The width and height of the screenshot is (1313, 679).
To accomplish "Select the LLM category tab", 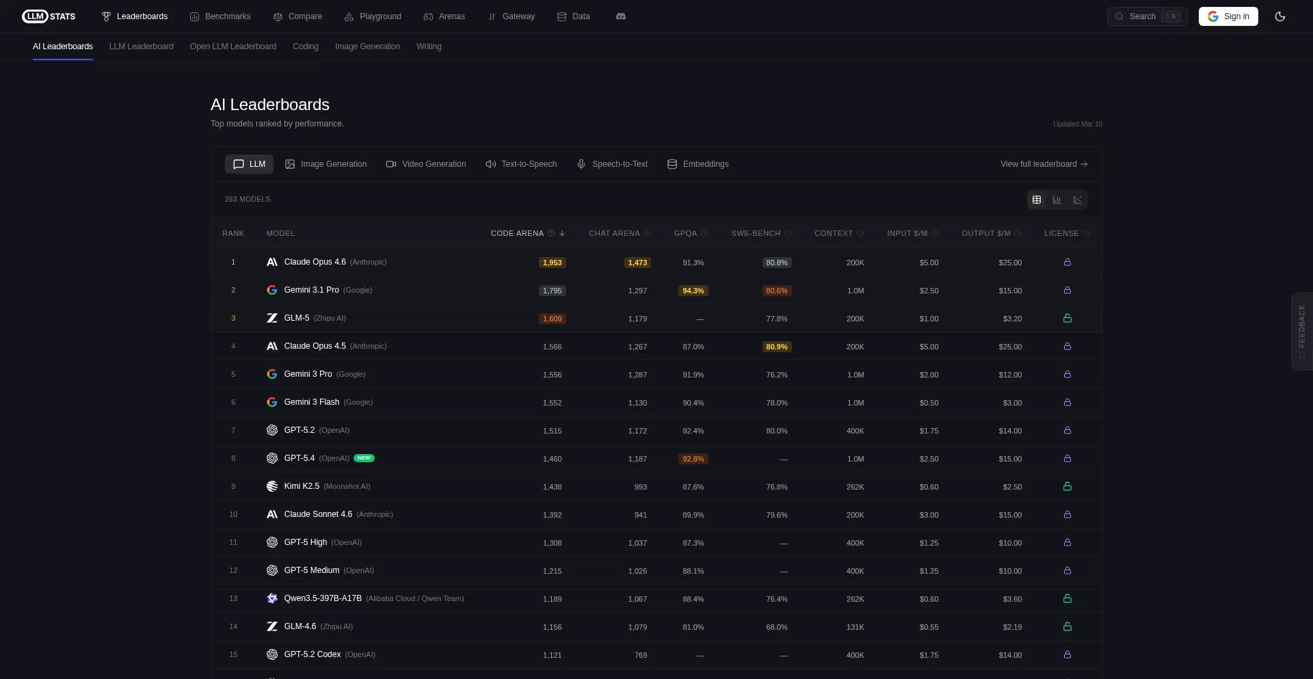I will (249, 164).
